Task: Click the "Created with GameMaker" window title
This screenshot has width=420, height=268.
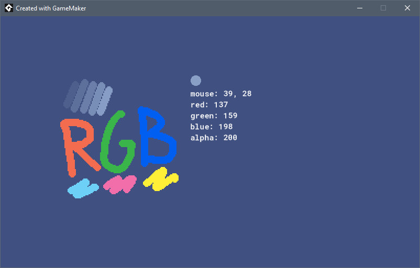Action: tap(51, 8)
